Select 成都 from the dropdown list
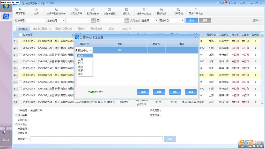 (85, 70)
